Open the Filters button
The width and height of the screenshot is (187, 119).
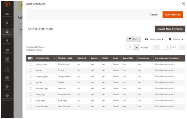133,39
